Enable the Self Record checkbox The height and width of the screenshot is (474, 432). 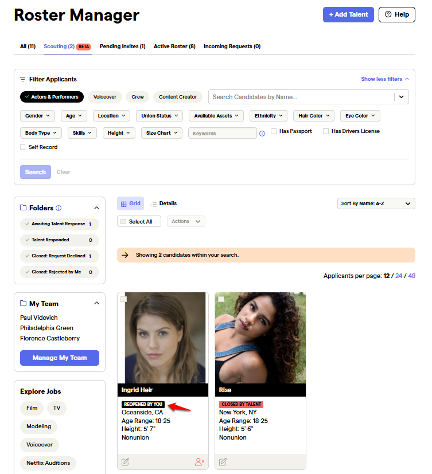tap(23, 147)
